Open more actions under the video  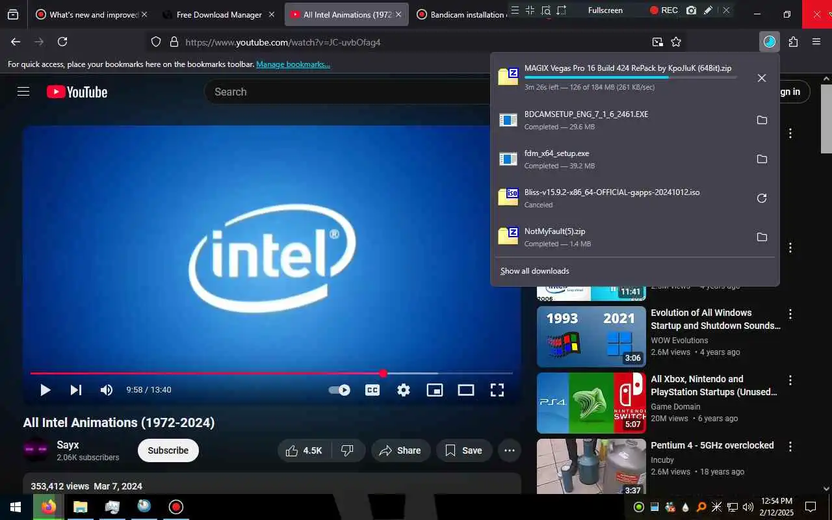510,450
